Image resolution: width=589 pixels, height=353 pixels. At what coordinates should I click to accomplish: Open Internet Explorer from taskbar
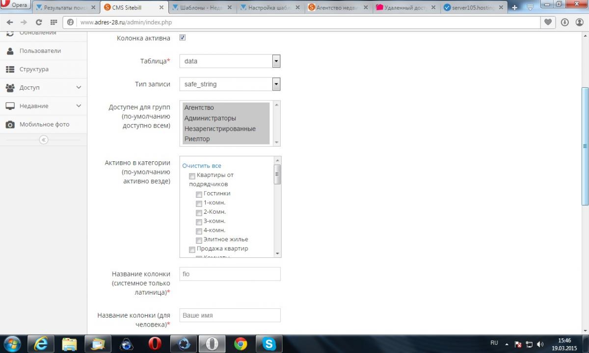coord(41,344)
